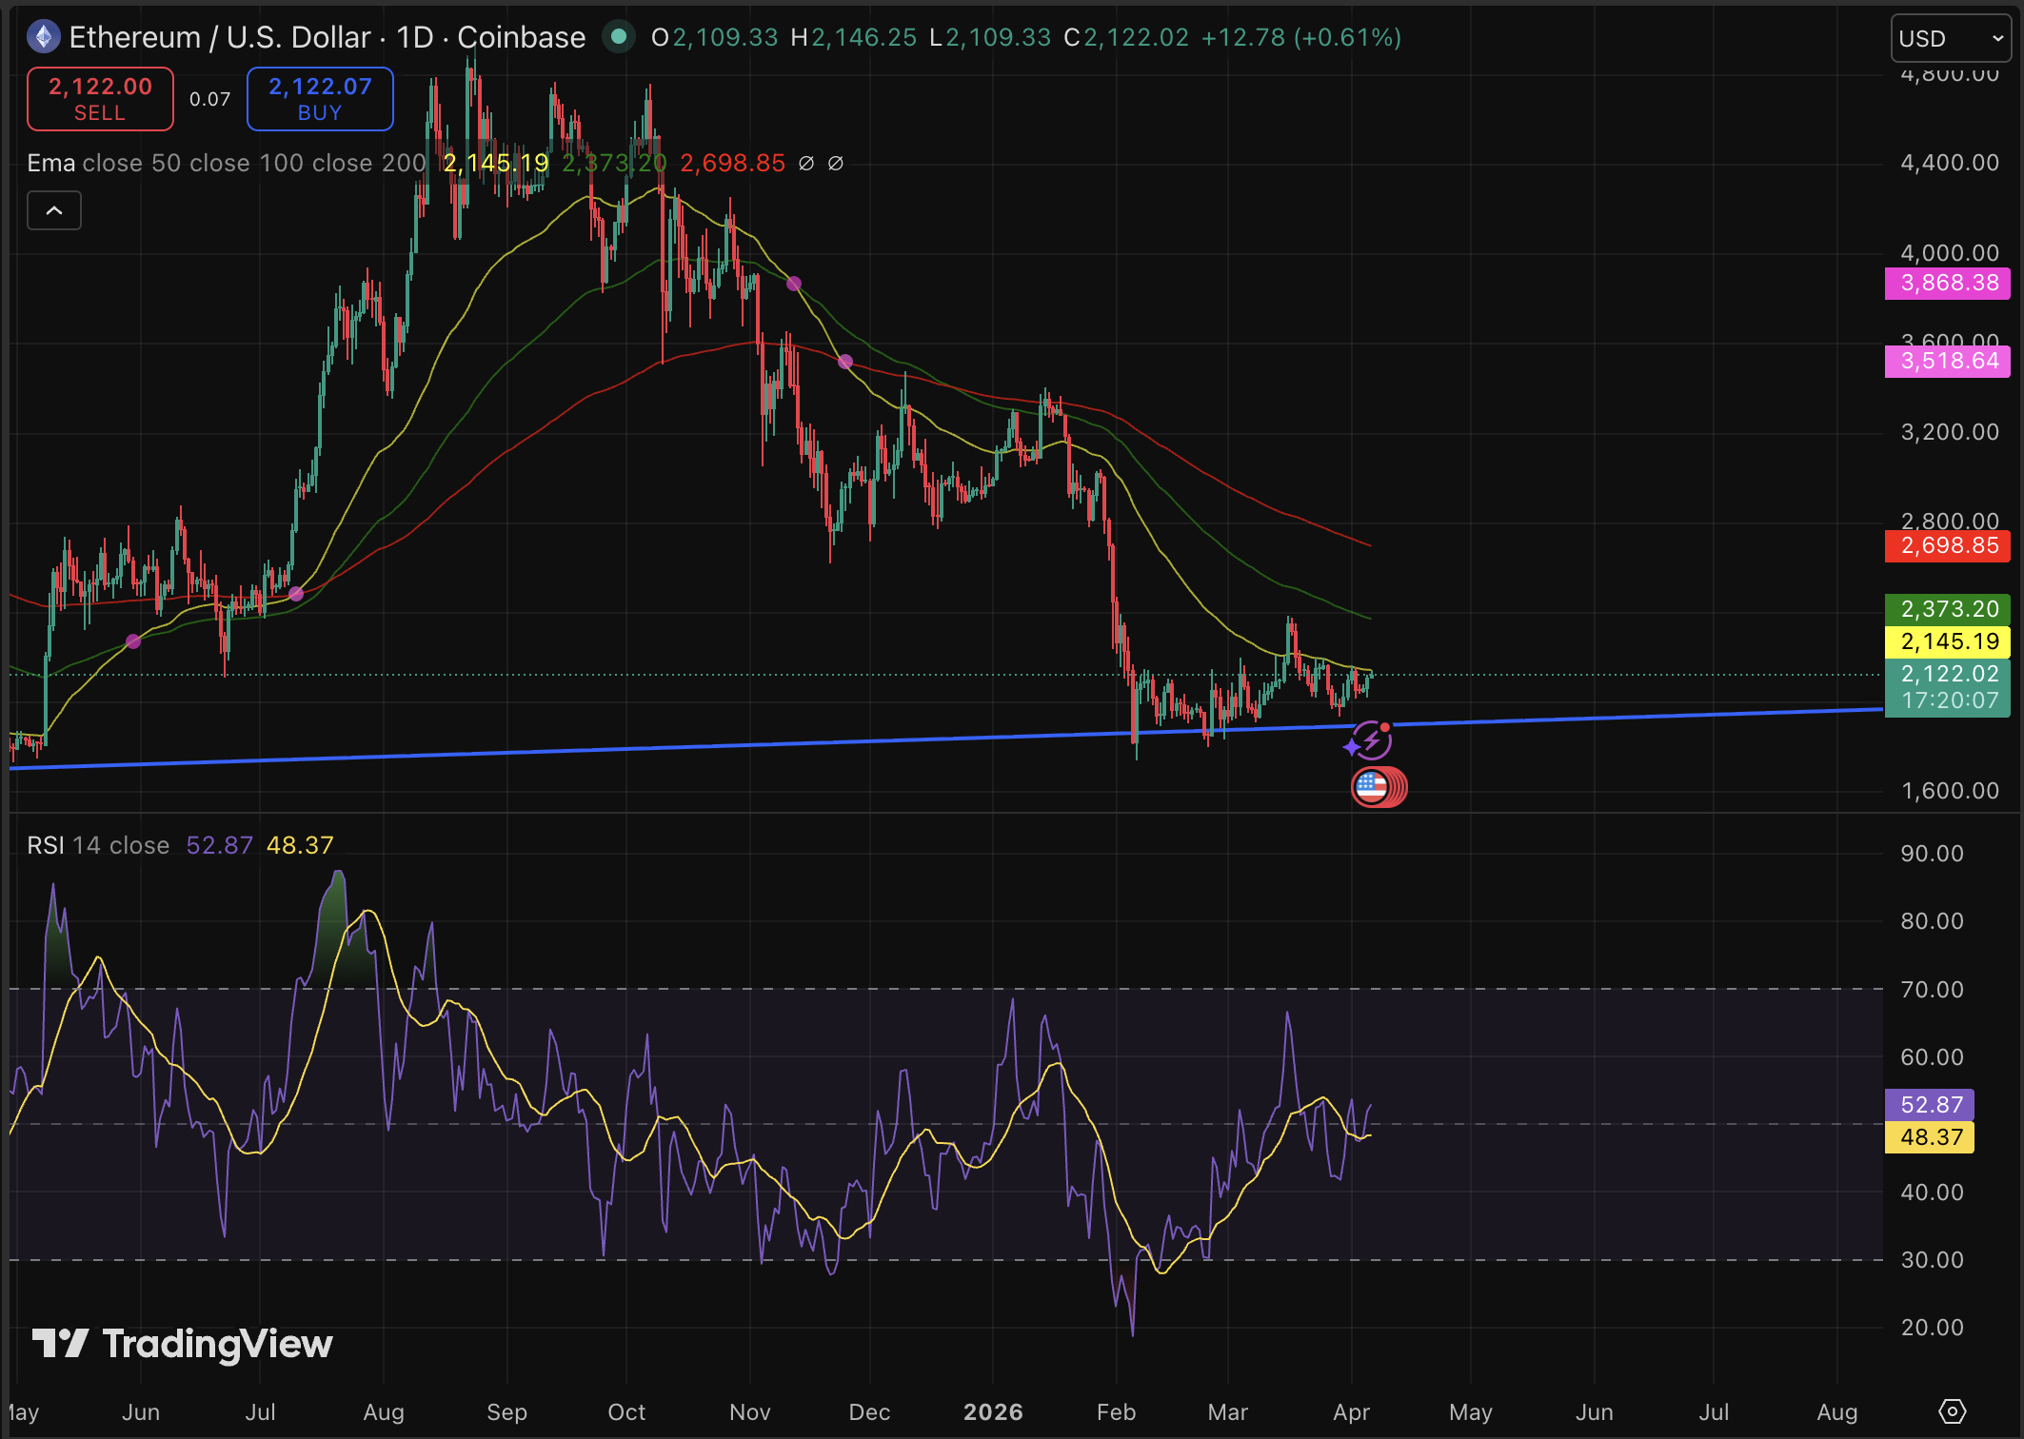Collapse the indicator legend with the up arrow
Image resolution: width=2024 pixels, height=1439 pixels.
tap(54, 210)
